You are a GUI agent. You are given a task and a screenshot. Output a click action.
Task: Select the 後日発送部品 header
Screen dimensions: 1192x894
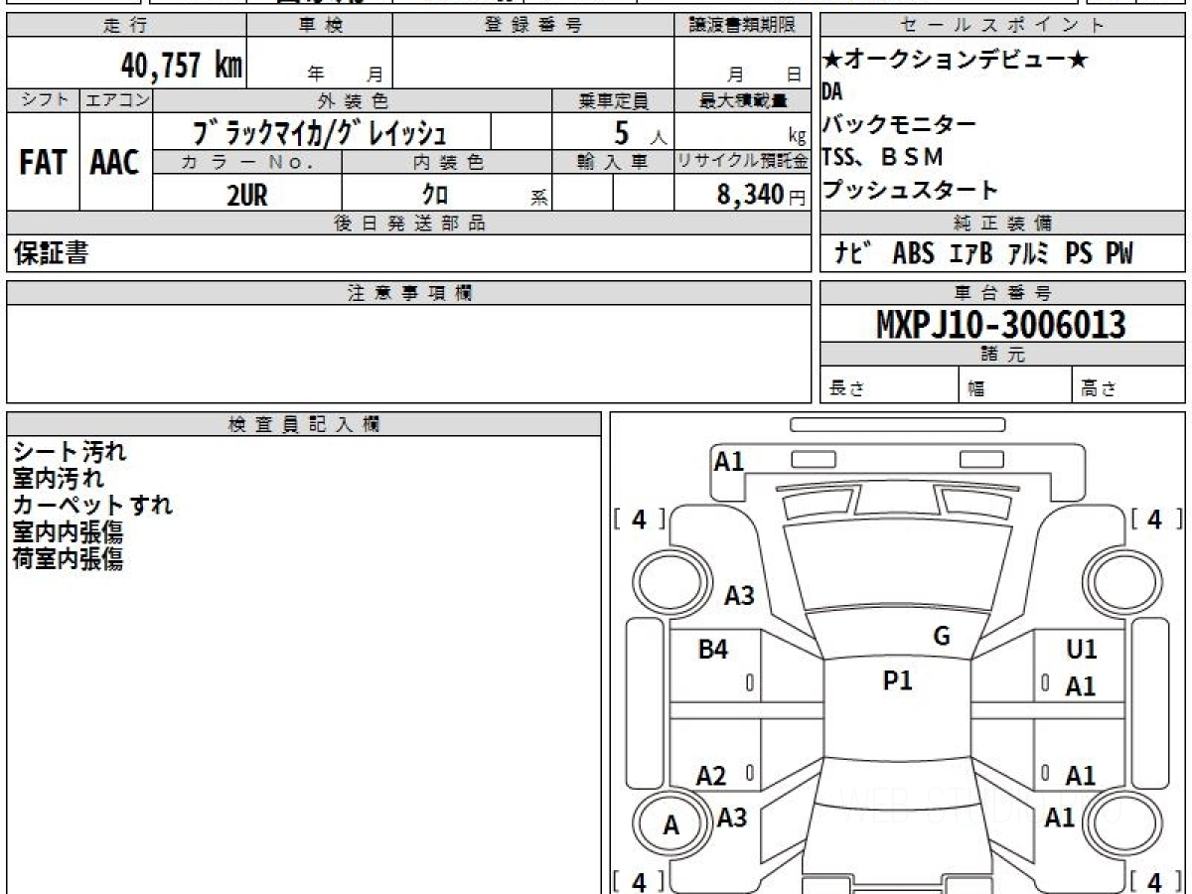(x=408, y=223)
